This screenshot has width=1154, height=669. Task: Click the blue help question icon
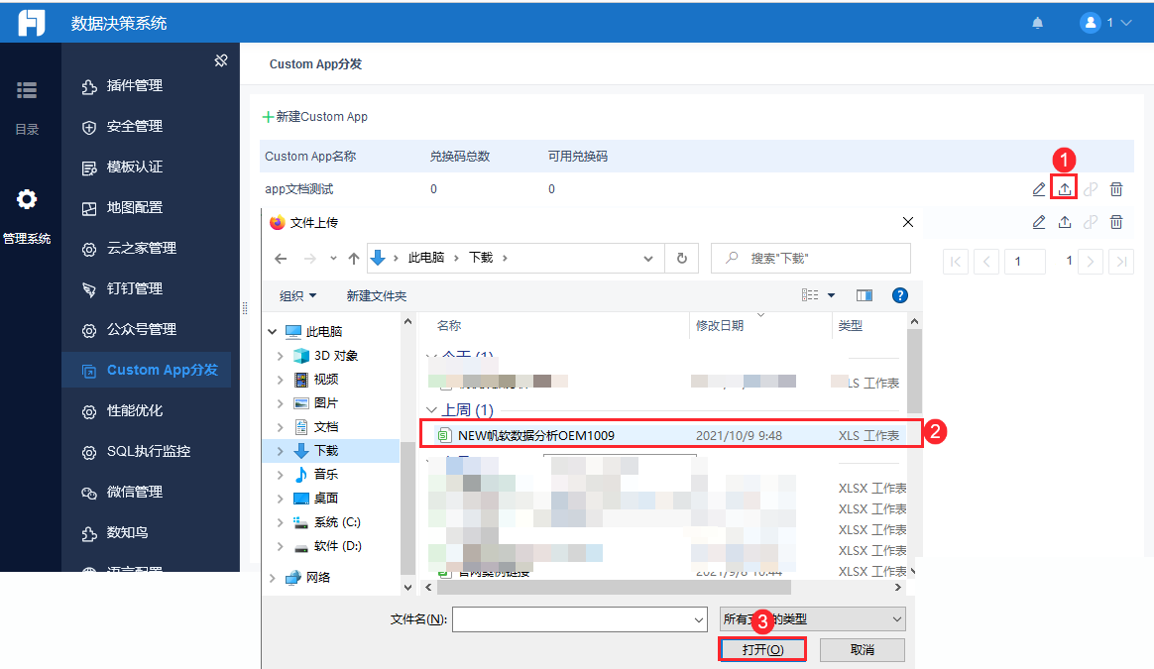click(x=899, y=295)
